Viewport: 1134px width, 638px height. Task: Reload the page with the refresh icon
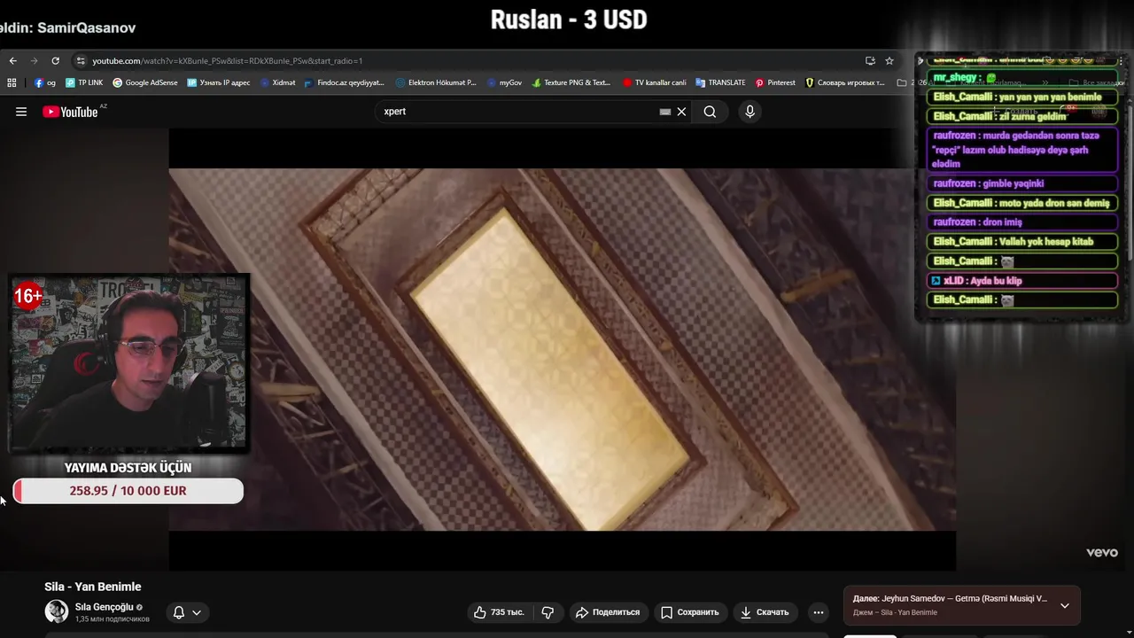click(x=55, y=61)
